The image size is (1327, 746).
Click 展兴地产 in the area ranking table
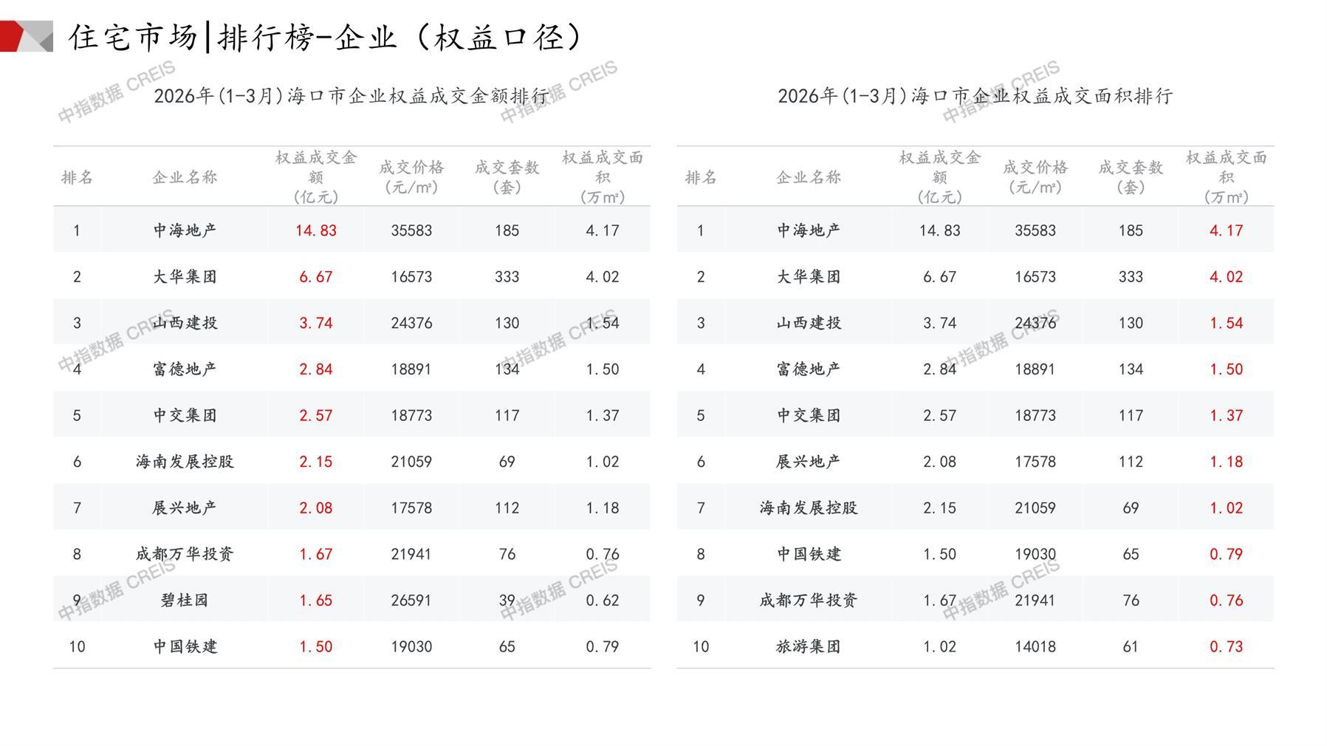tap(809, 462)
